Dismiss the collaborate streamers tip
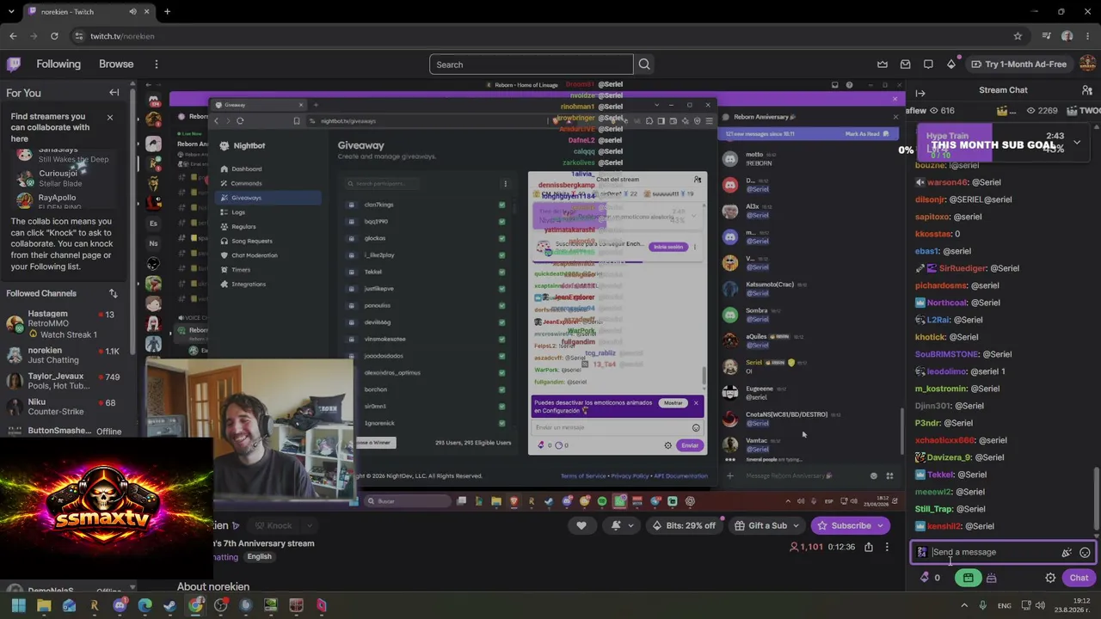Image resolution: width=1101 pixels, height=619 pixels. pyautogui.click(x=109, y=117)
